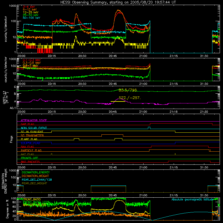Select the 21:15 tick label under the flags panel
This screenshot has width=223, height=223.
[x=173, y=167]
